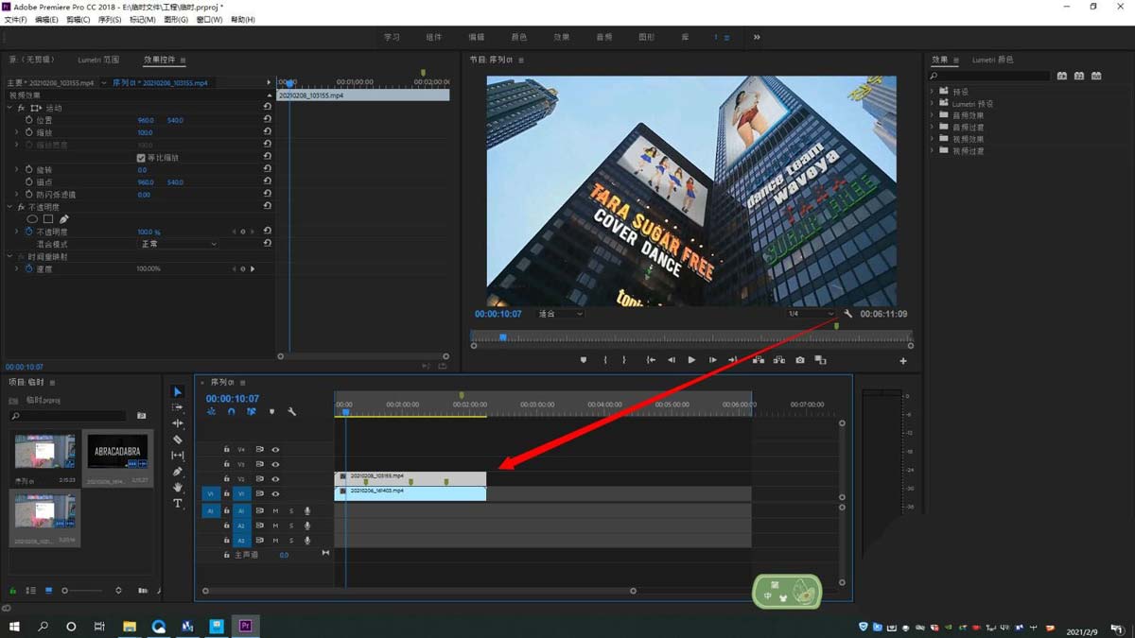Select the Type (T) tool
The image size is (1135, 638).
178,504
